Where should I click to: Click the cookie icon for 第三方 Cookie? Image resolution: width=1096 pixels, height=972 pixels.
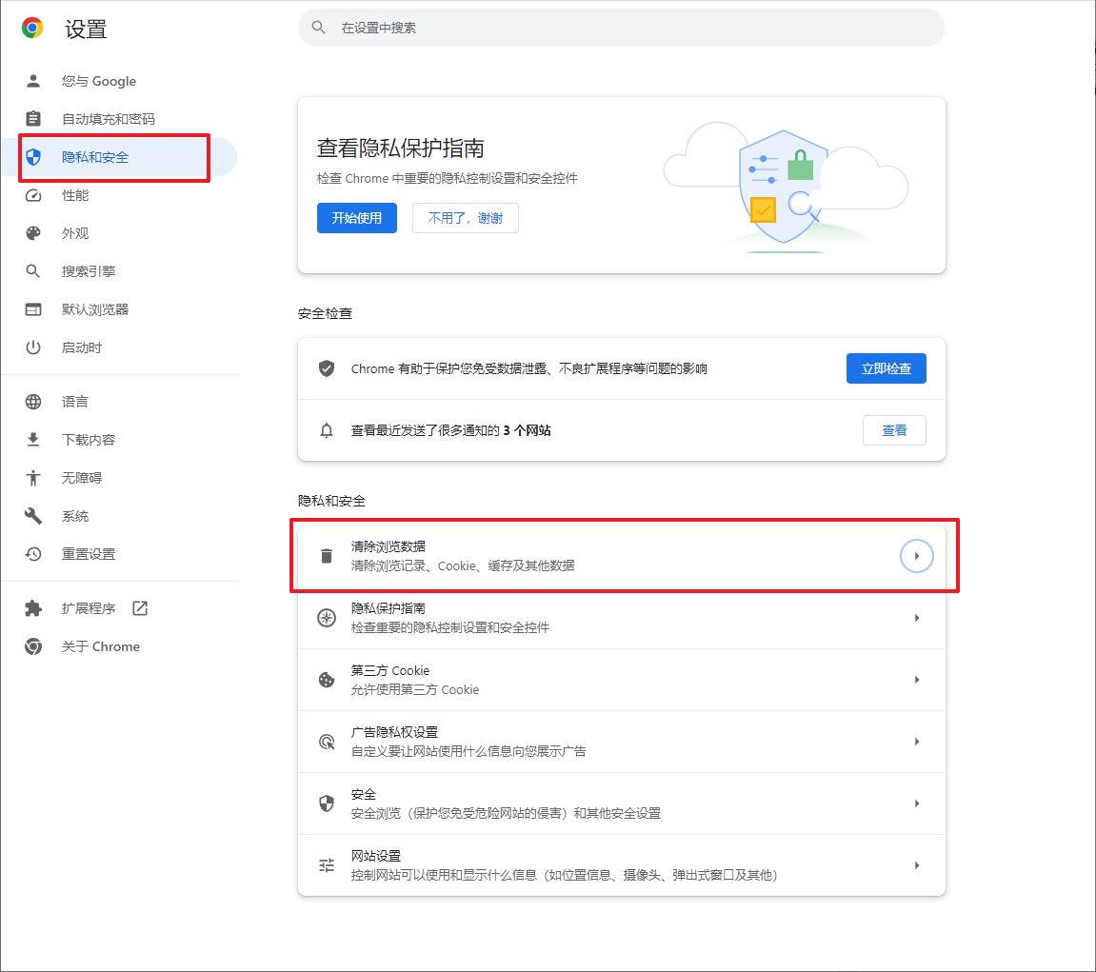(x=327, y=680)
